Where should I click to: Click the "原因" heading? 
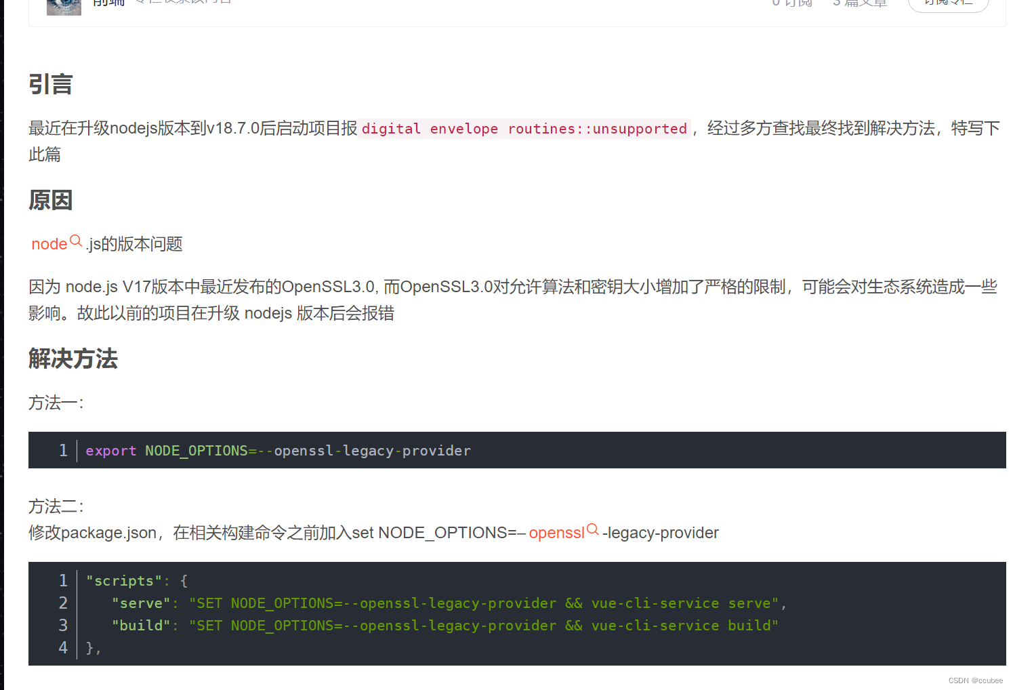point(51,200)
